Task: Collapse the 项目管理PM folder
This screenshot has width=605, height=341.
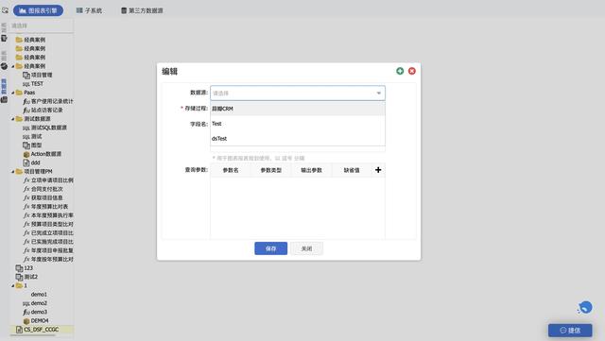Action: [12, 172]
